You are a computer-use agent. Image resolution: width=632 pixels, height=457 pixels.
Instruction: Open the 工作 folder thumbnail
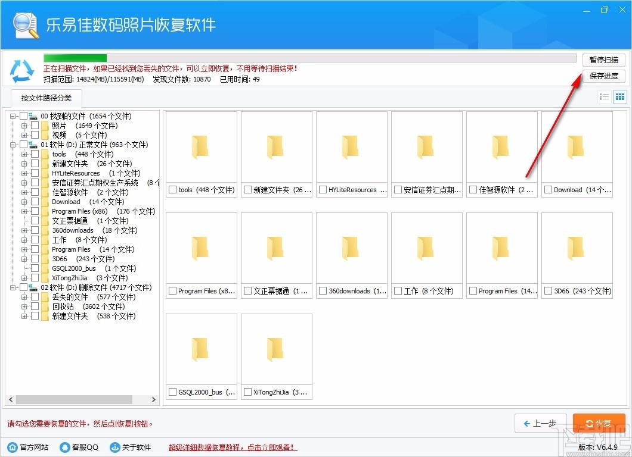(427, 248)
